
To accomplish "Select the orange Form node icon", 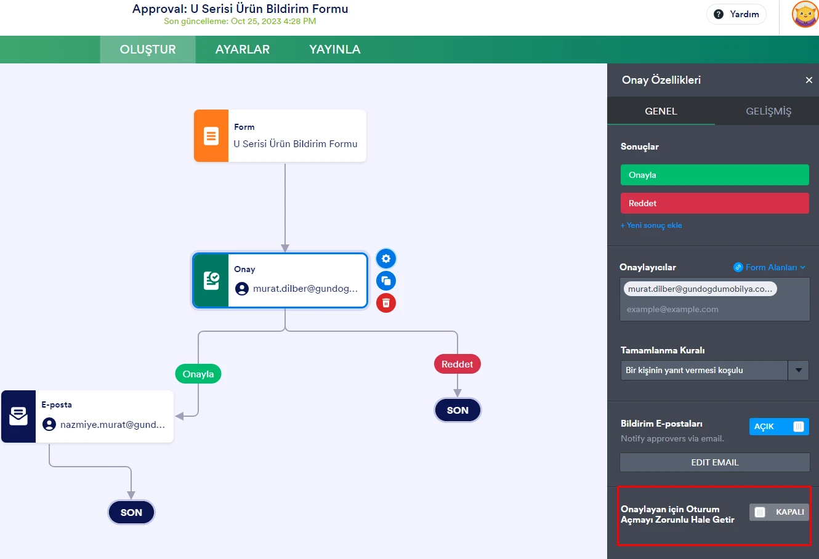I will [211, 136].
